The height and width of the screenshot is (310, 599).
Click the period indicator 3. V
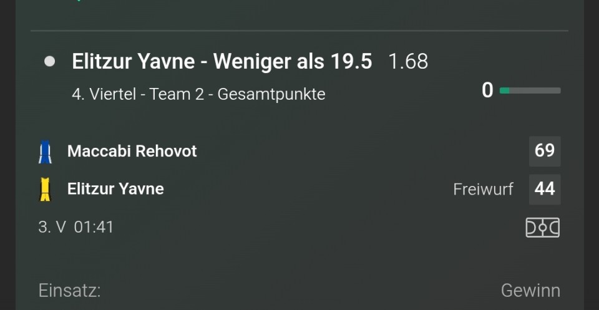tap(52, 227)
